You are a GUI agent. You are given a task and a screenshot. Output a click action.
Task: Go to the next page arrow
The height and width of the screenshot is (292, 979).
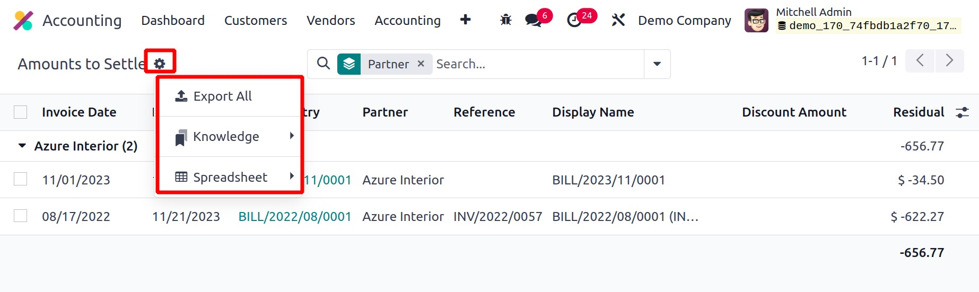949,61
